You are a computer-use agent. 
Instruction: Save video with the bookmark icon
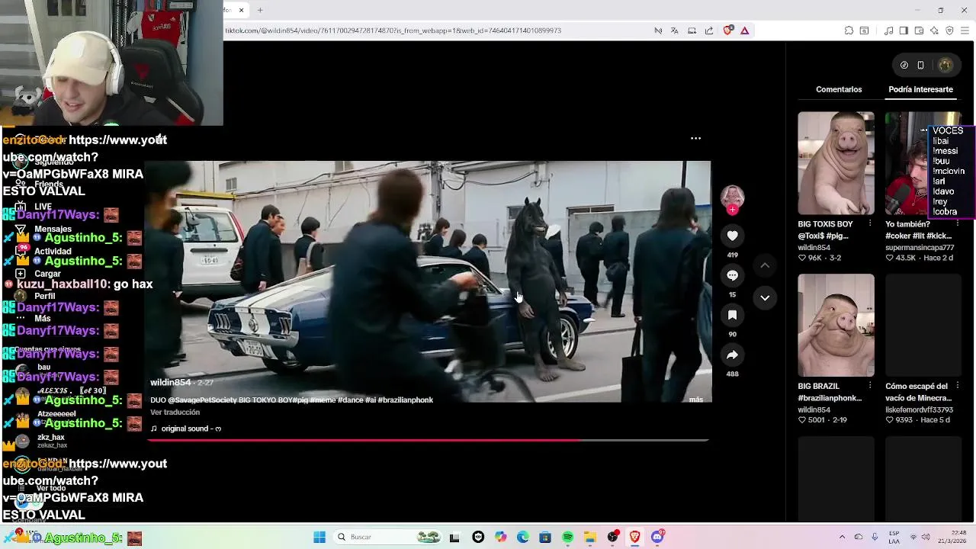coord(732,315)
